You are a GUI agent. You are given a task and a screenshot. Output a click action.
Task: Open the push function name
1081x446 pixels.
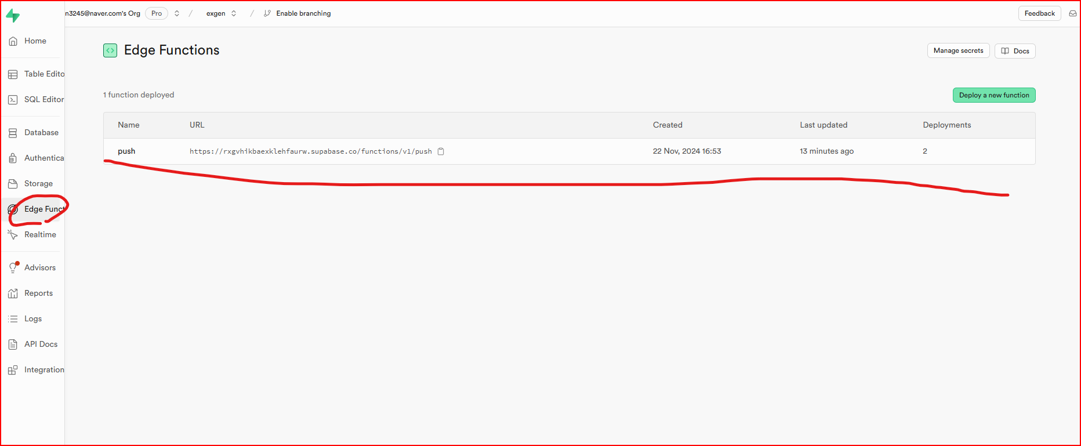[x=126, y=151]
